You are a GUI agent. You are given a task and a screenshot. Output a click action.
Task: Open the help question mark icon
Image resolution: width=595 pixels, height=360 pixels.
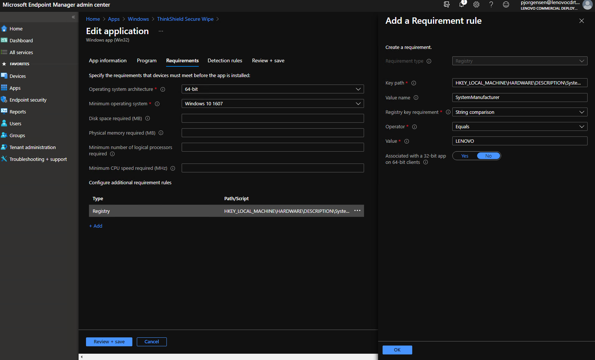coord(491,4)
